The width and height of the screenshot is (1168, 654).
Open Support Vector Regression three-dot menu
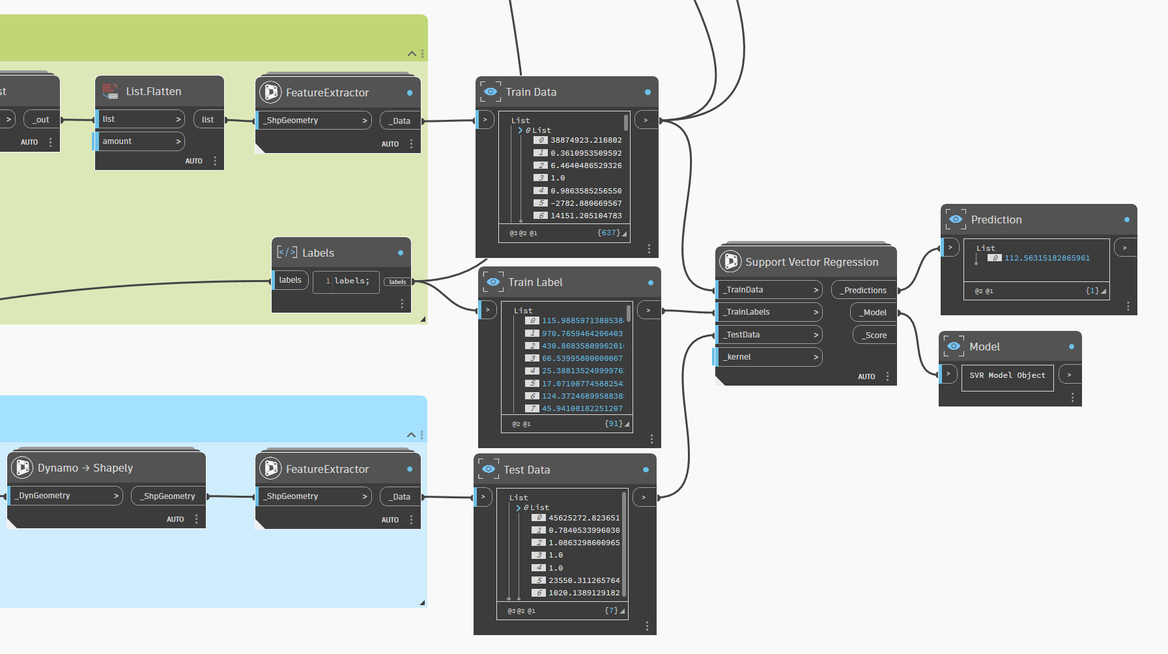(x=887, y=377)
